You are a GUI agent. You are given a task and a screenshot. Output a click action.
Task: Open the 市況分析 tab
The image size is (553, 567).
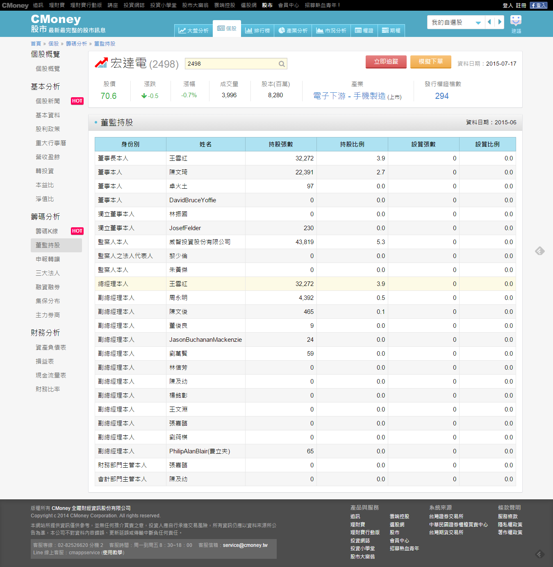coord(331,30)
